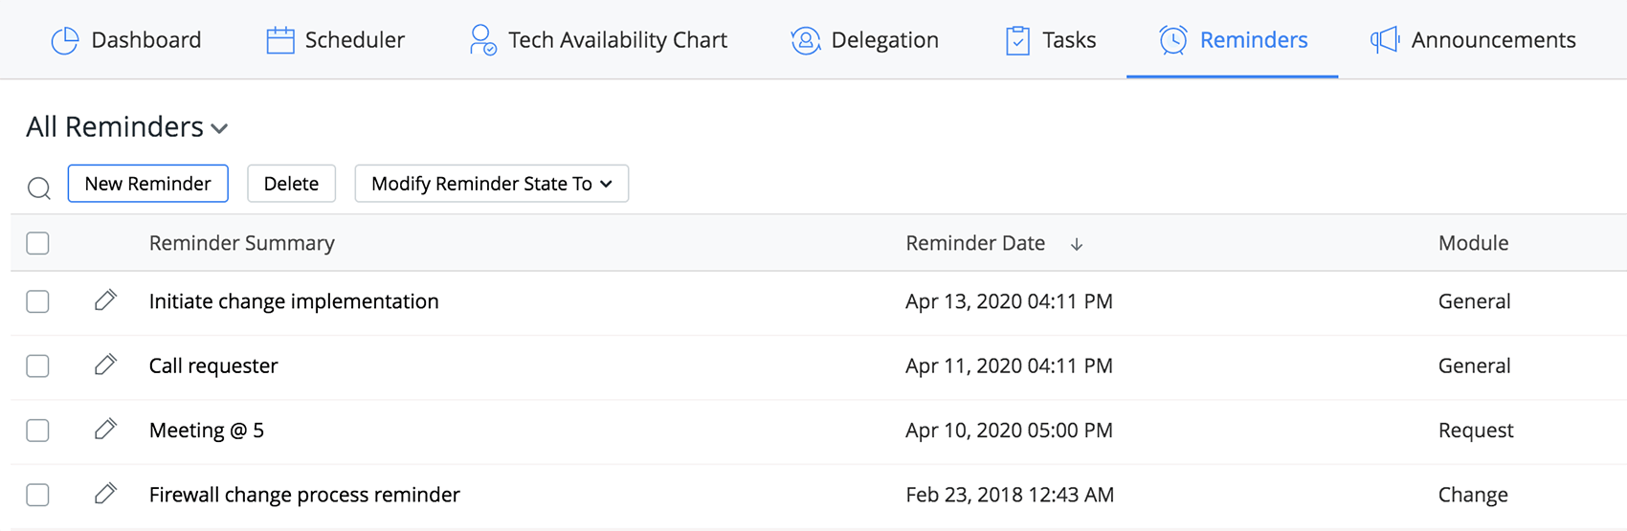The width and height of the screenshot is (1627, 531).
Task: Toggle the select-all reminders checkbox
Action: click(38, 243)
